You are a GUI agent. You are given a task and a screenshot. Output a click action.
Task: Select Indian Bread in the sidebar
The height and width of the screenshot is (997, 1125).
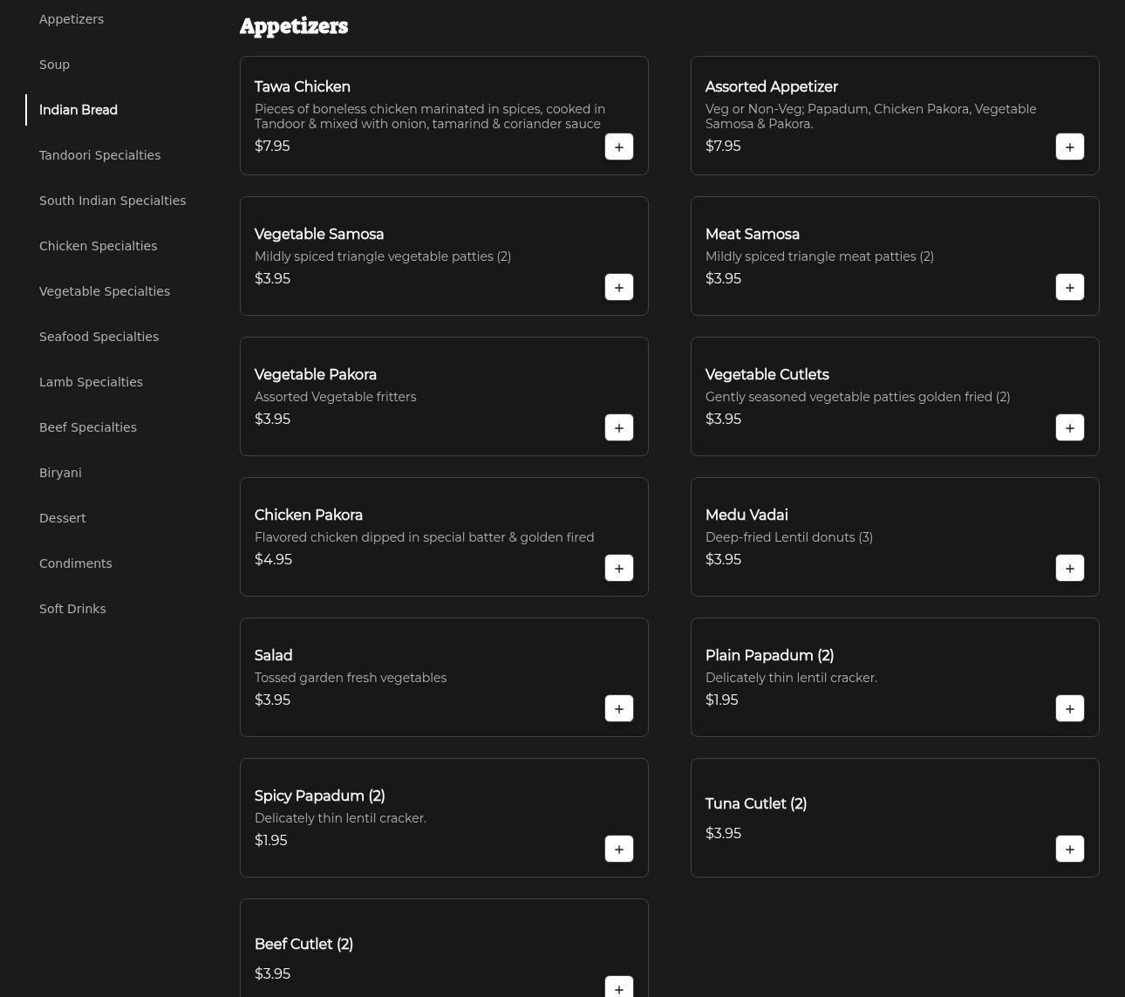tap(78, 110)
